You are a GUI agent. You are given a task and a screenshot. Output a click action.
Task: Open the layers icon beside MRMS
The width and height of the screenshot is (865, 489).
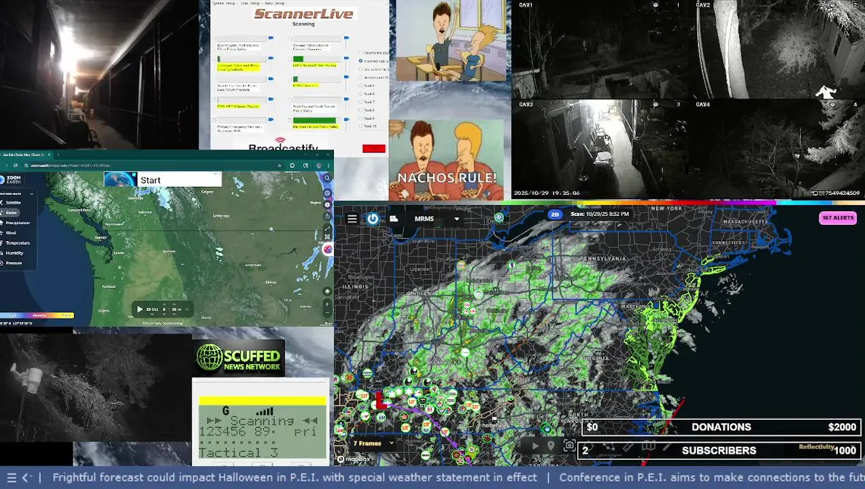tap(394, 219)
